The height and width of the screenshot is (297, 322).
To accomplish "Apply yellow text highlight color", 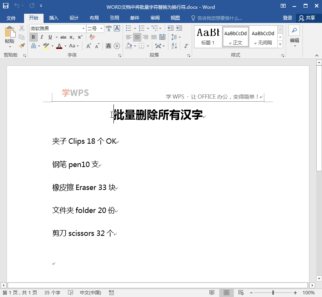I will pos(46,46).
